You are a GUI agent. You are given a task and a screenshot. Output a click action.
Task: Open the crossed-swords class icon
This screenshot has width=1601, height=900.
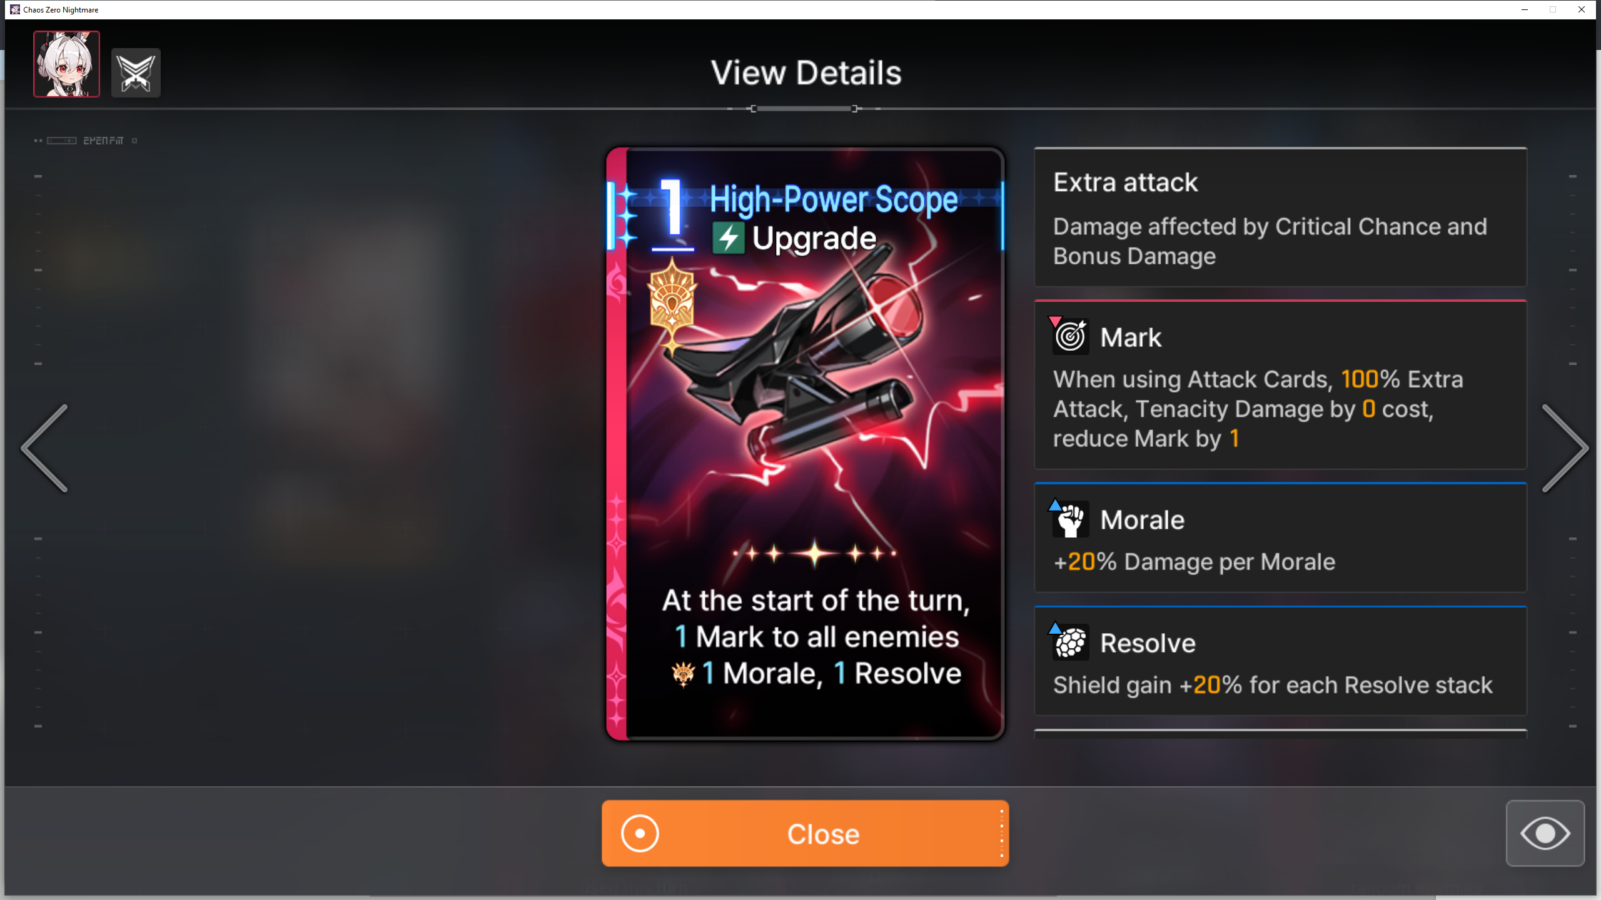click(x=136, y=72)
